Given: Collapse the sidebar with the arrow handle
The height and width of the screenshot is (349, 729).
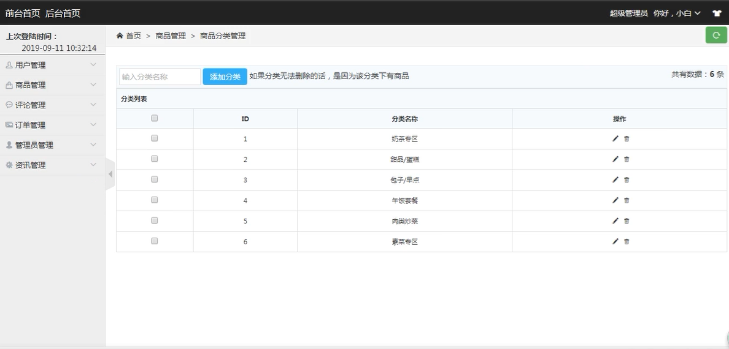Looking at the screenshot, I should coord(110,174).
